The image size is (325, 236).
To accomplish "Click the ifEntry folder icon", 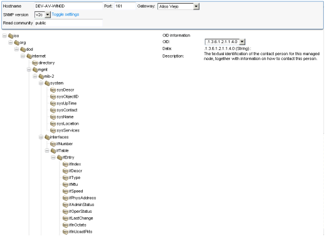I will click(60, 158).
